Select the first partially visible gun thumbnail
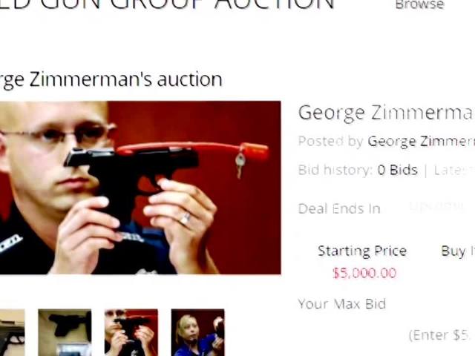 [x=12, y=332]
